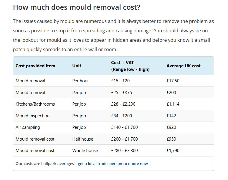Select the Kitchens/Bathrooms row label
Screen dimensions: 228x180
click(35, 104)
